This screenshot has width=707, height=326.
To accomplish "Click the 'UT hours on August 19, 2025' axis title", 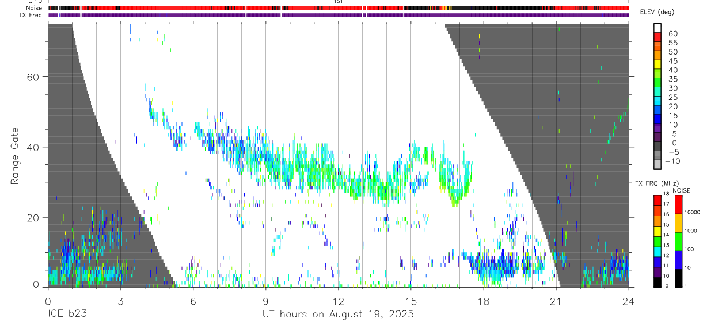I will pos(338,315).
